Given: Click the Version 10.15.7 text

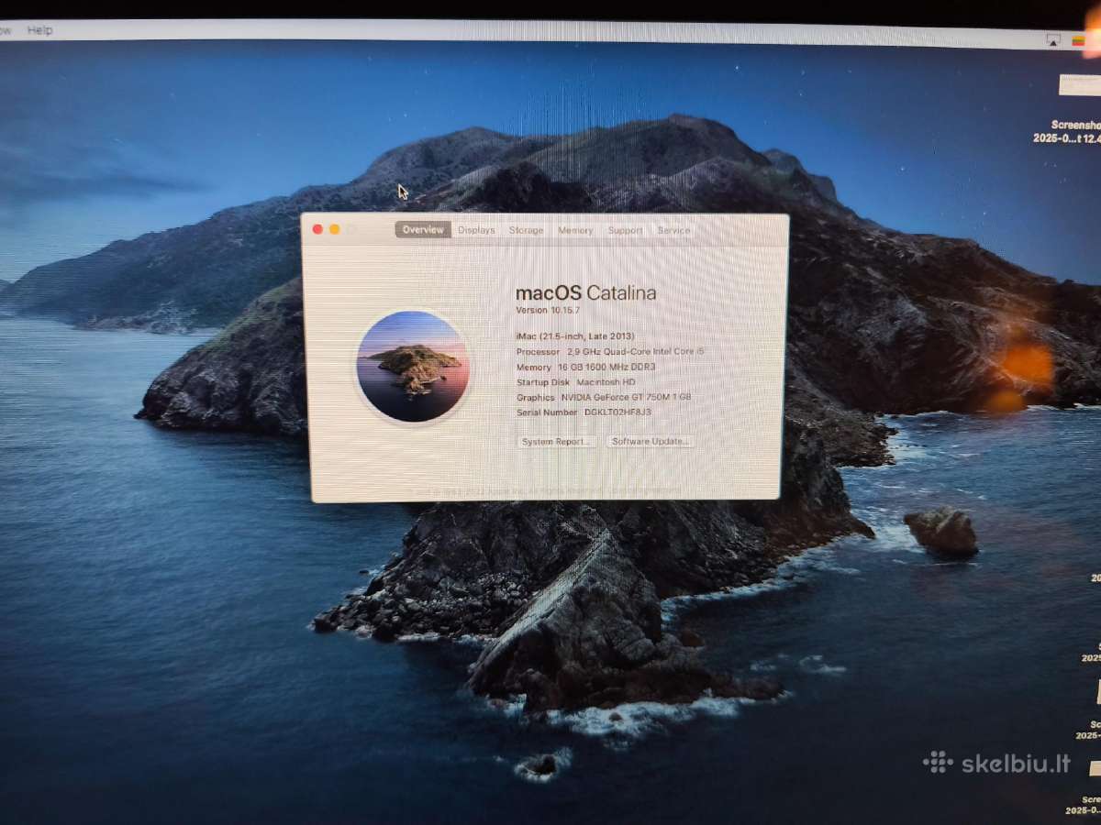Looking at the screenshot, I should click(x=547, y=310).
